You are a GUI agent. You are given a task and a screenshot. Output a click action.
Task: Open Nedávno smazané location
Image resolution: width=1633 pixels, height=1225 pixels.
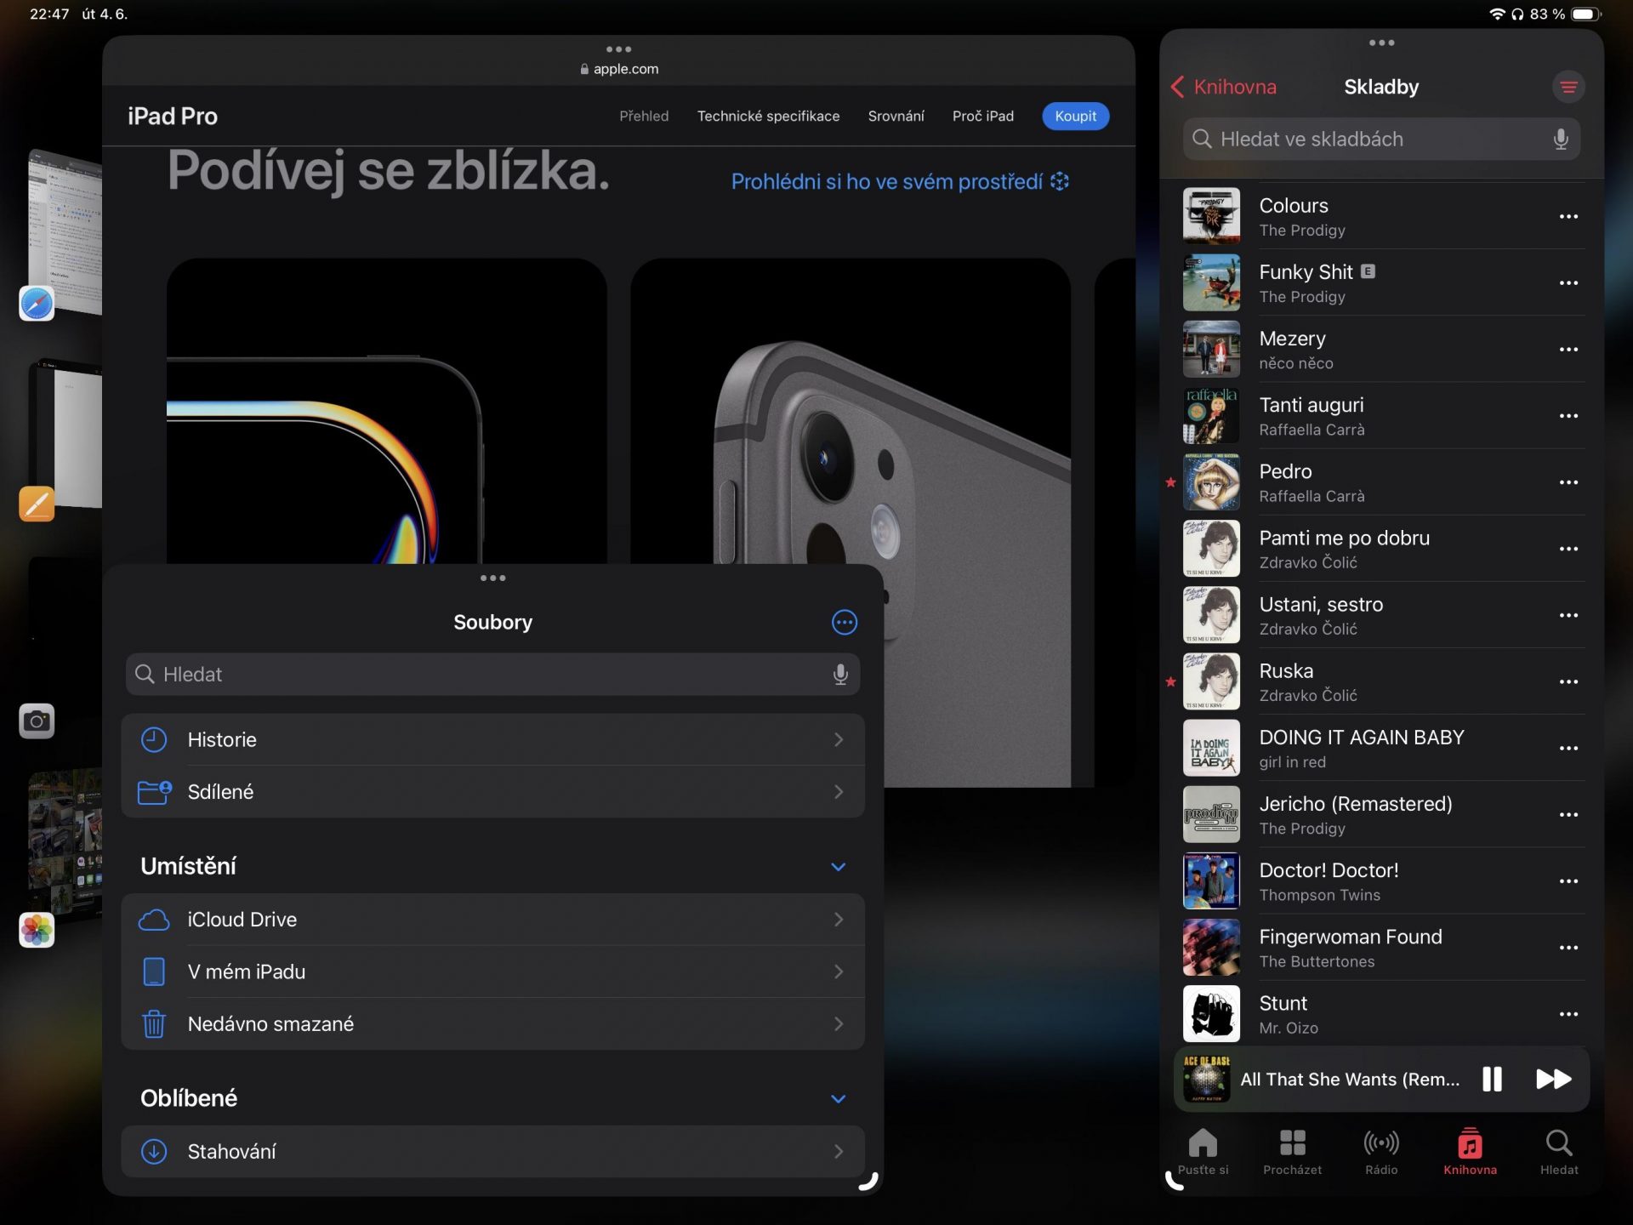pyautogui.click(x=492, y=1024)
